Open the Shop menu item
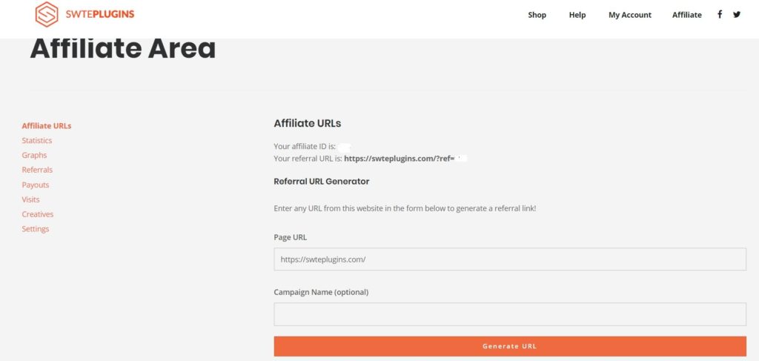This screenshot has width=759, height=361. 537,15
